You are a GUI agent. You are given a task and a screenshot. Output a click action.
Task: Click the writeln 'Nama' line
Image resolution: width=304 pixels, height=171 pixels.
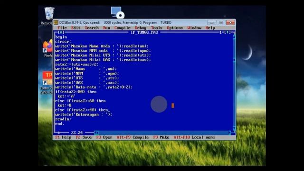(x=86, y=69)
